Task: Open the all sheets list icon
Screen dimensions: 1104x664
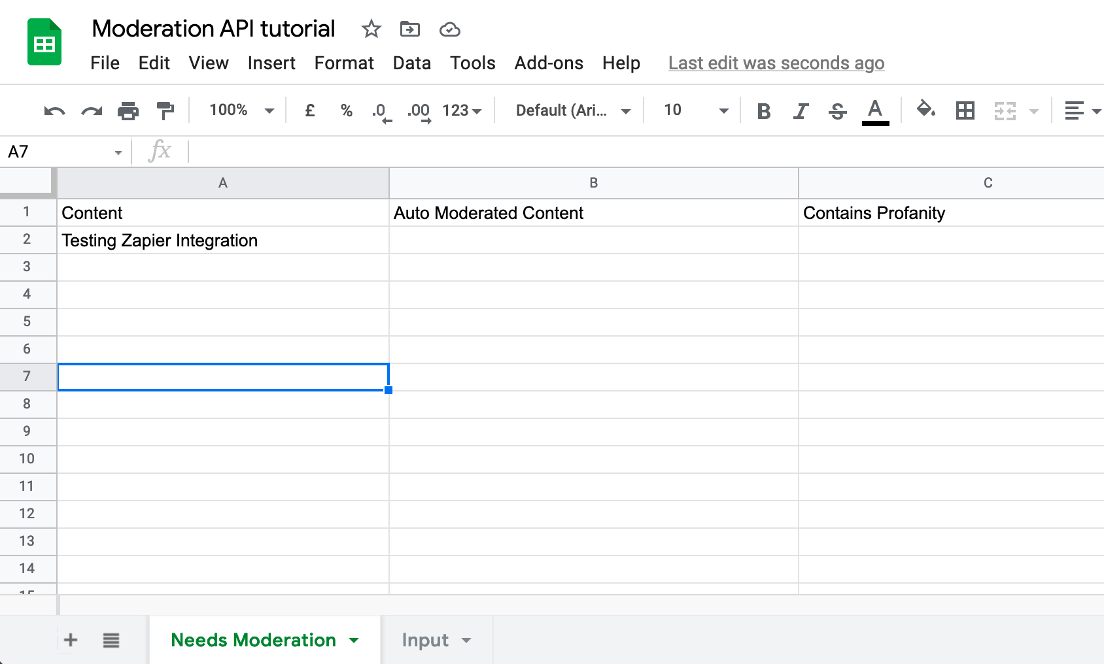Action: [111, 640]
